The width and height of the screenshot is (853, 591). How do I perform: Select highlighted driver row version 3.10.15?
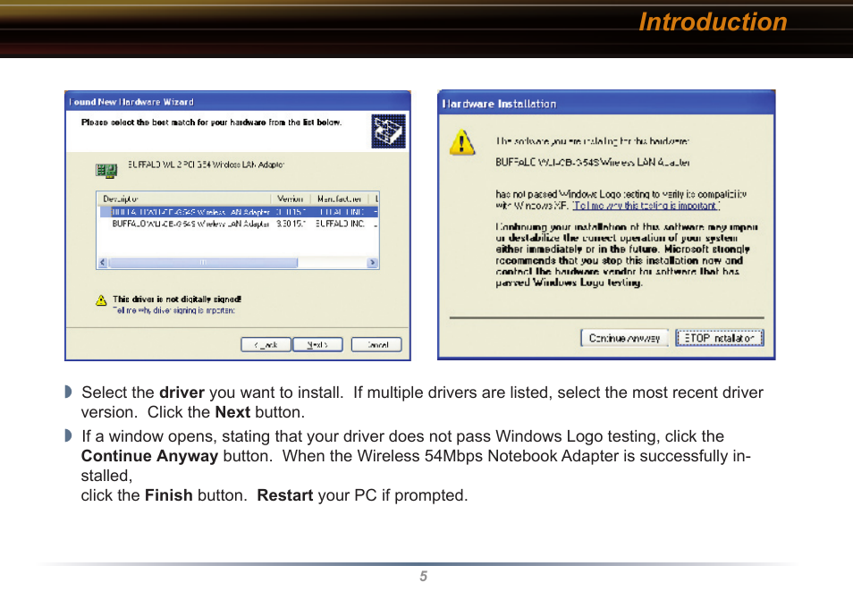[239, 212]
